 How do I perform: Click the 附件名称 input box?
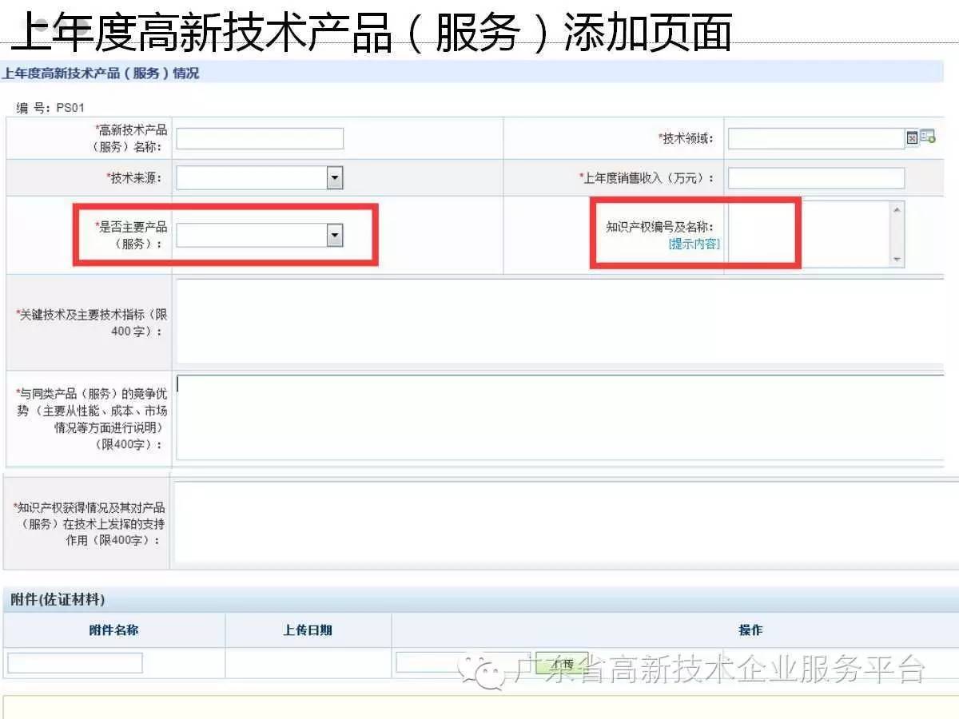click(75, 663)
